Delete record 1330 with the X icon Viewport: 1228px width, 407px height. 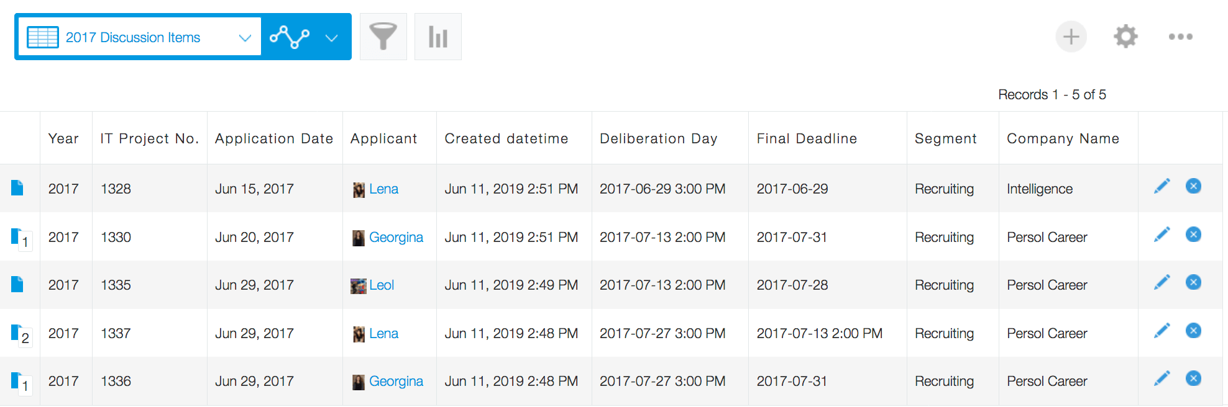click(1193, 235)
